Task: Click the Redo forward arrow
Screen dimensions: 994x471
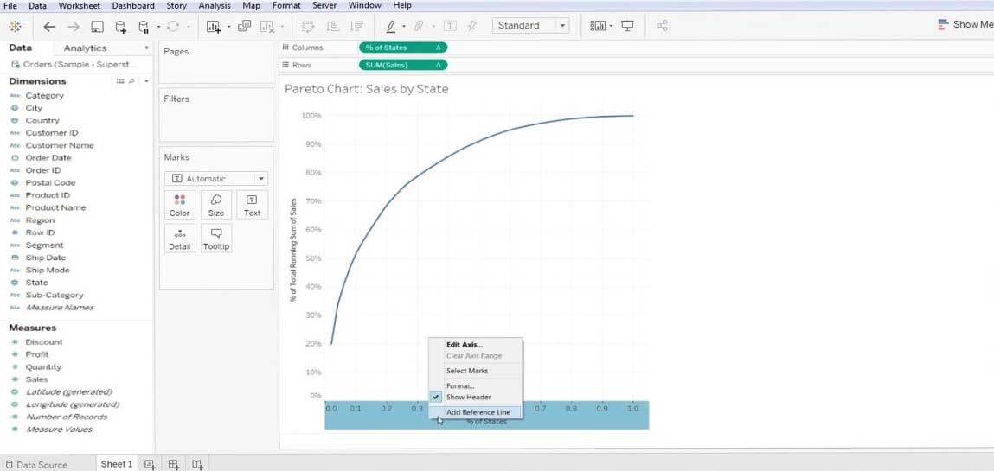Action: pyautogui.click(x=74, y=26)
